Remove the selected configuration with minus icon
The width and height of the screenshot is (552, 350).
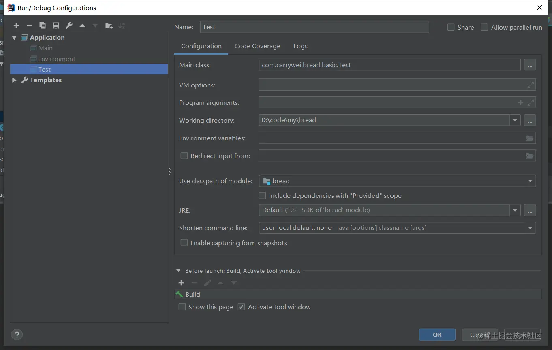point(29,25)
